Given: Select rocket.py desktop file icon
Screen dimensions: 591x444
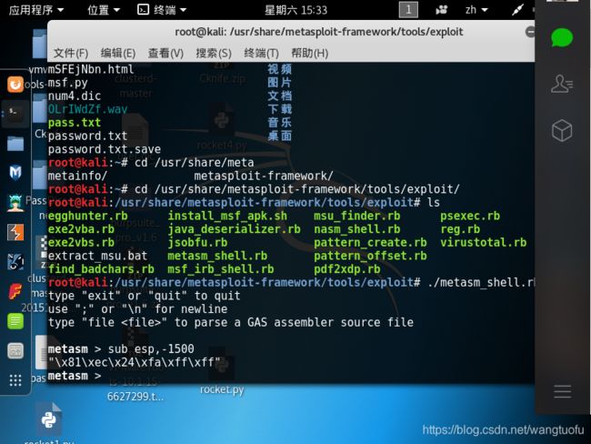Looking at the screenshot, I should [x=222, y=373].
